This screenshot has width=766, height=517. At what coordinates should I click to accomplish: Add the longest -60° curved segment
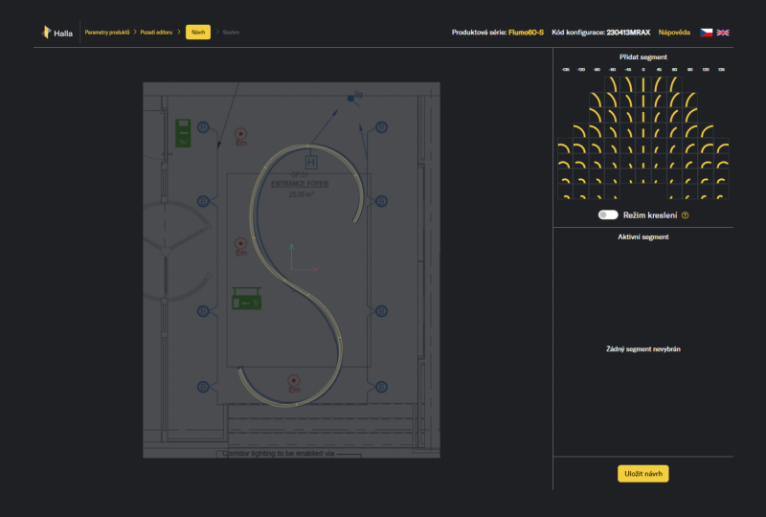612,84
